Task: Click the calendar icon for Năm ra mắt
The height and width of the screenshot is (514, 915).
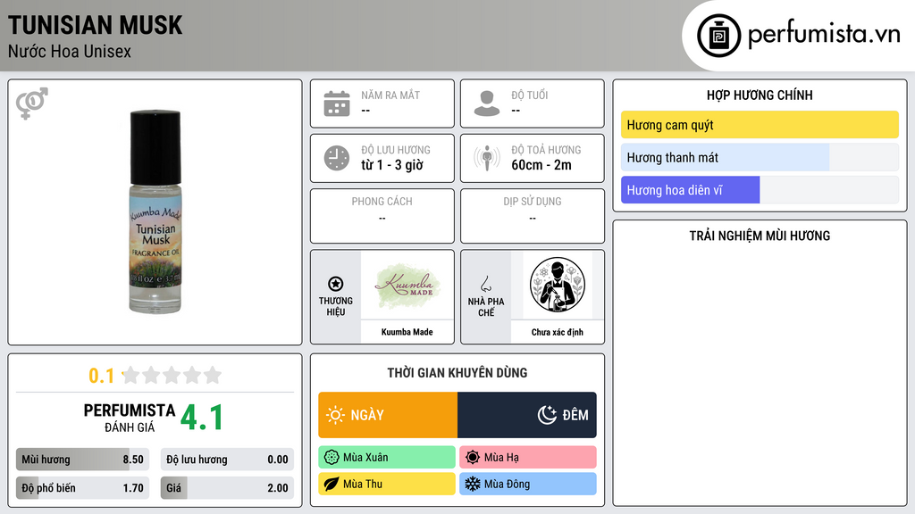Action: (x=337, y=104)
